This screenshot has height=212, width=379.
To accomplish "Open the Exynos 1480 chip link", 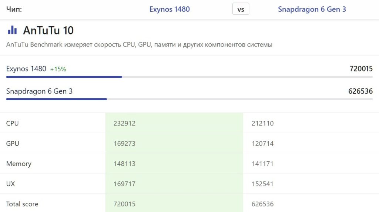I will tap(170, 9).
